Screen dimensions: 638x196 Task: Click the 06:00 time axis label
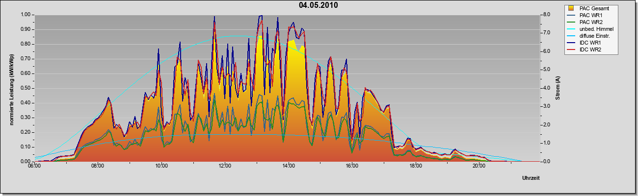tap(34, 166)
